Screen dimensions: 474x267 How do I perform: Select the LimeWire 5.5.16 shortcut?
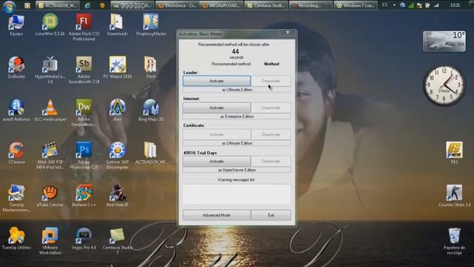[50, 24]
